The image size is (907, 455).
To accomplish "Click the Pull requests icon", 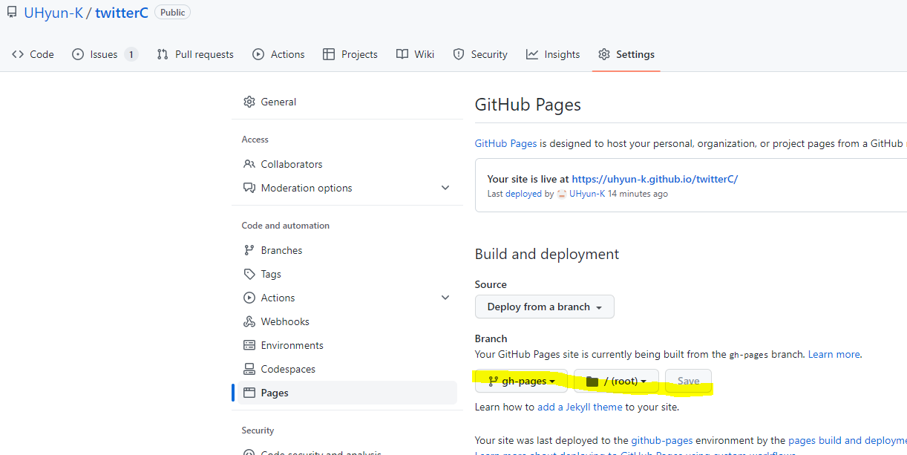I will [163, 54].
